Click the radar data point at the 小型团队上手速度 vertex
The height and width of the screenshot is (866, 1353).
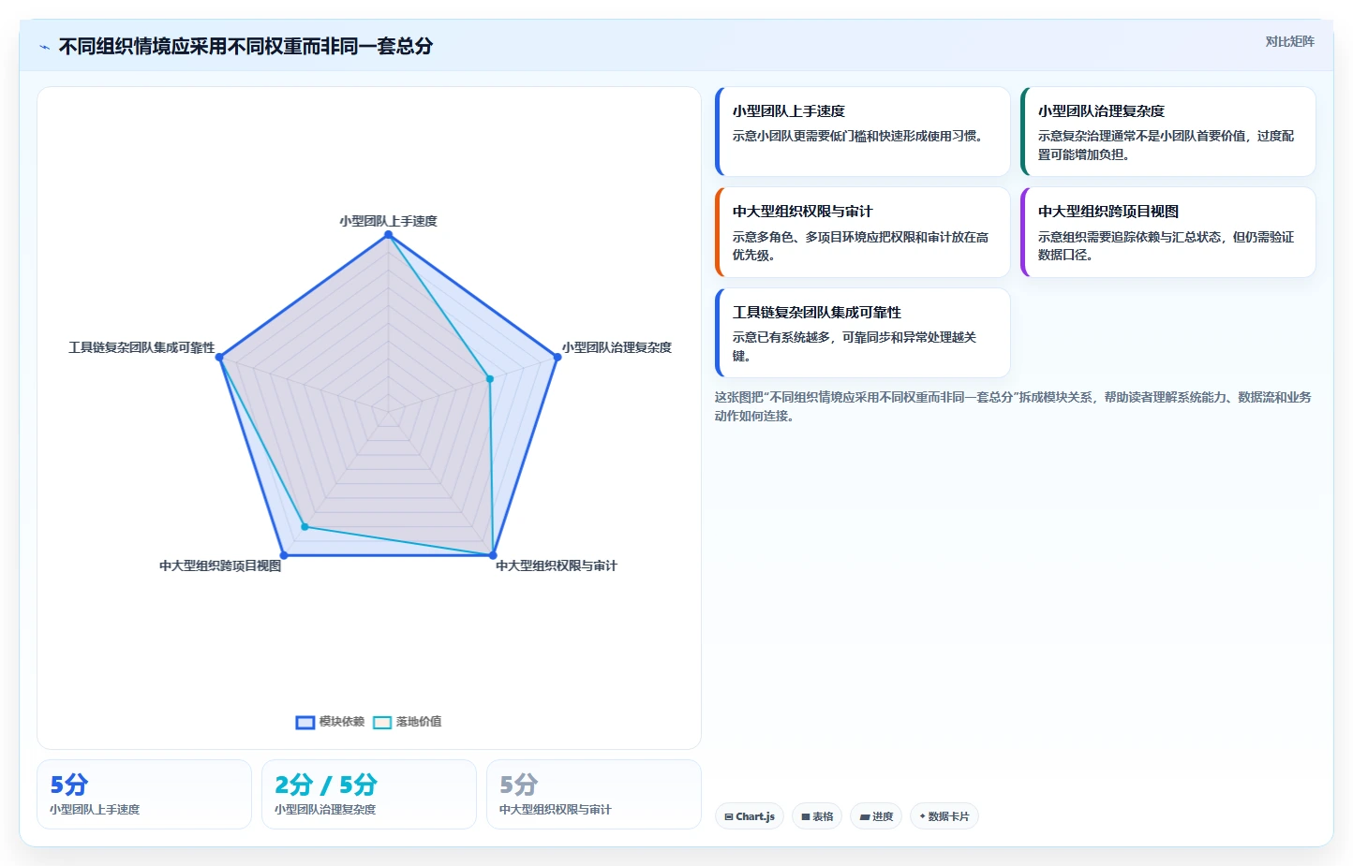tap(388, 234)
